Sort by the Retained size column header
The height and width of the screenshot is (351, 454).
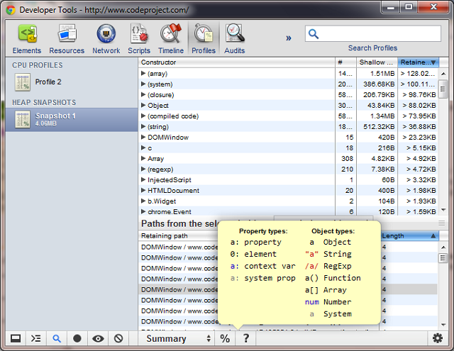pyautogui.click(x=418, y=62)
